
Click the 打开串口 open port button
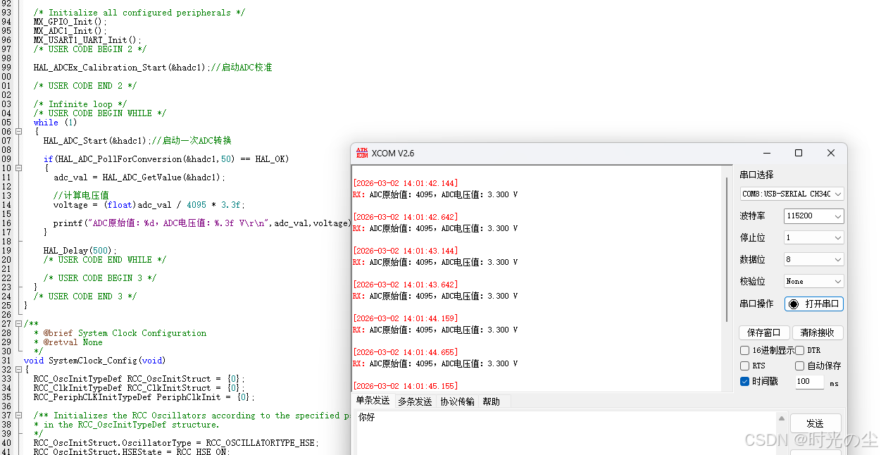click(814, 304)
